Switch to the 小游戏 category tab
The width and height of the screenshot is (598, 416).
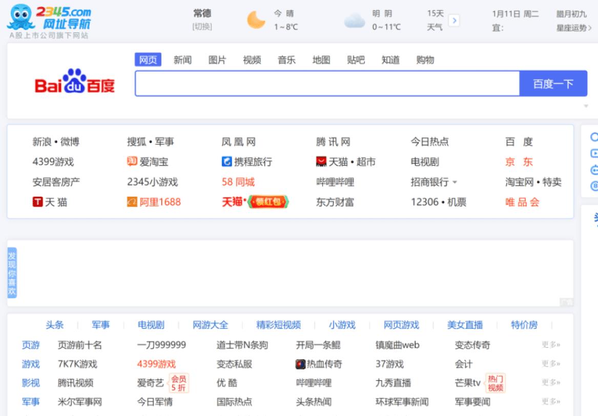pyautogui.click(x=342, y=325)
